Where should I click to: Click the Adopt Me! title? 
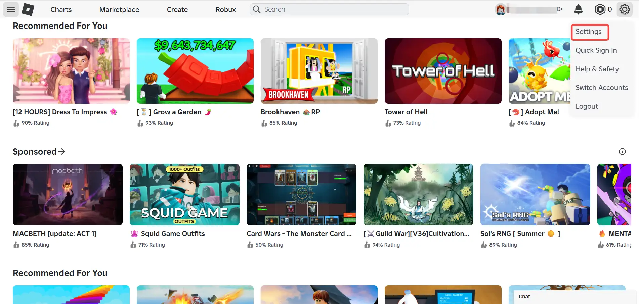tap(534, 112)
